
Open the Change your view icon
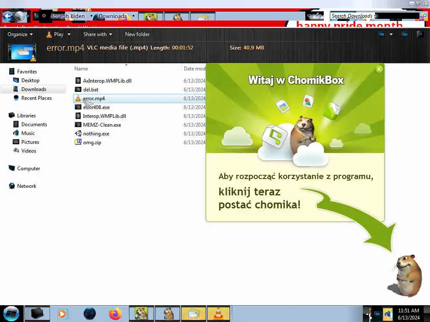(382, 34)
